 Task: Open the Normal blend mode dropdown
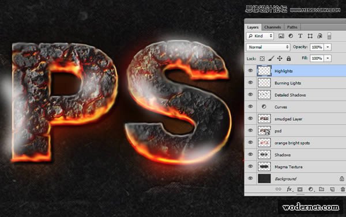(x=268, y=47)
